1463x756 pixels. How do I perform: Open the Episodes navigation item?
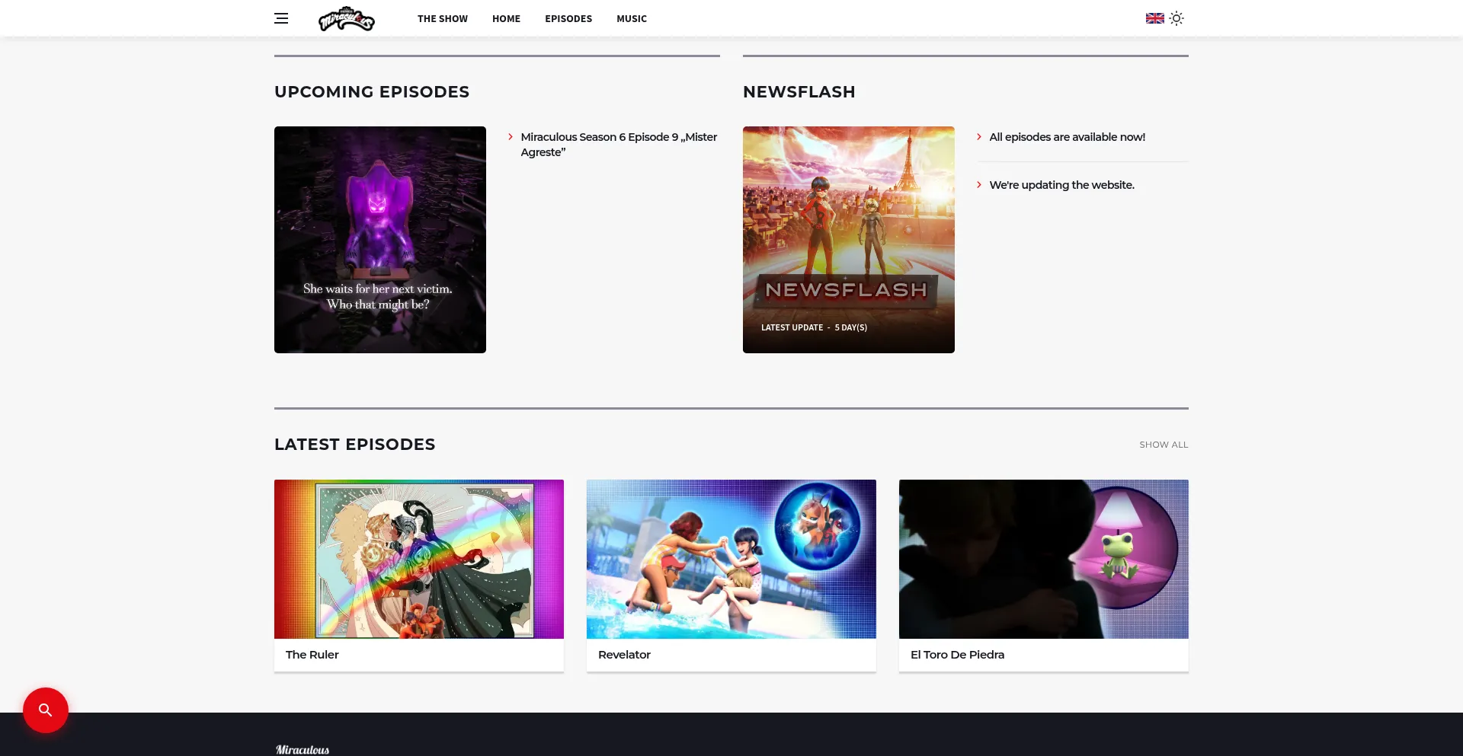click(568, 19)
